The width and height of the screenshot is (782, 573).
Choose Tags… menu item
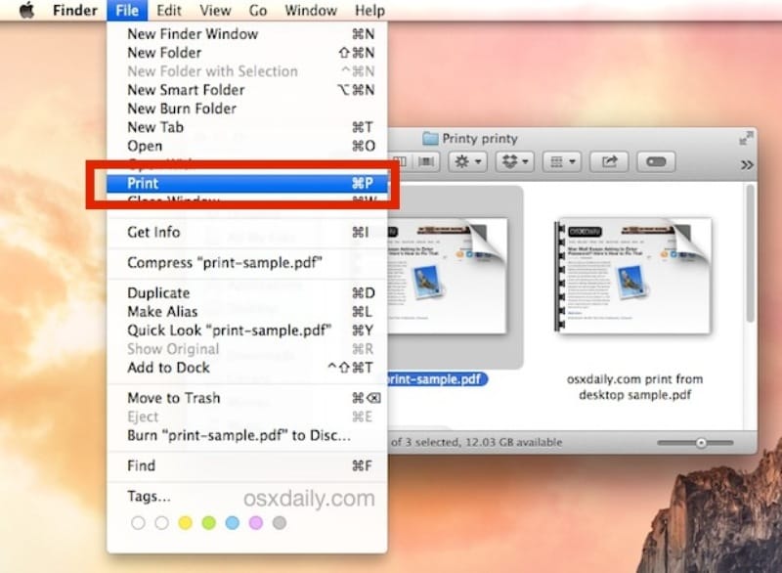coord(247,496)
